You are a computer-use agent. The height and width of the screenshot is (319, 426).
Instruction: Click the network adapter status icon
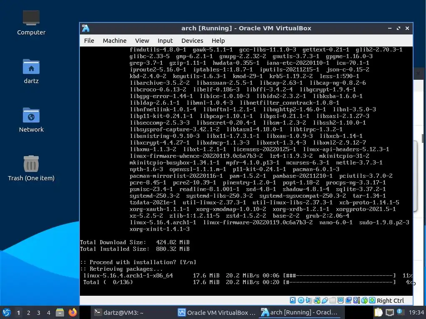click(317, 300)
